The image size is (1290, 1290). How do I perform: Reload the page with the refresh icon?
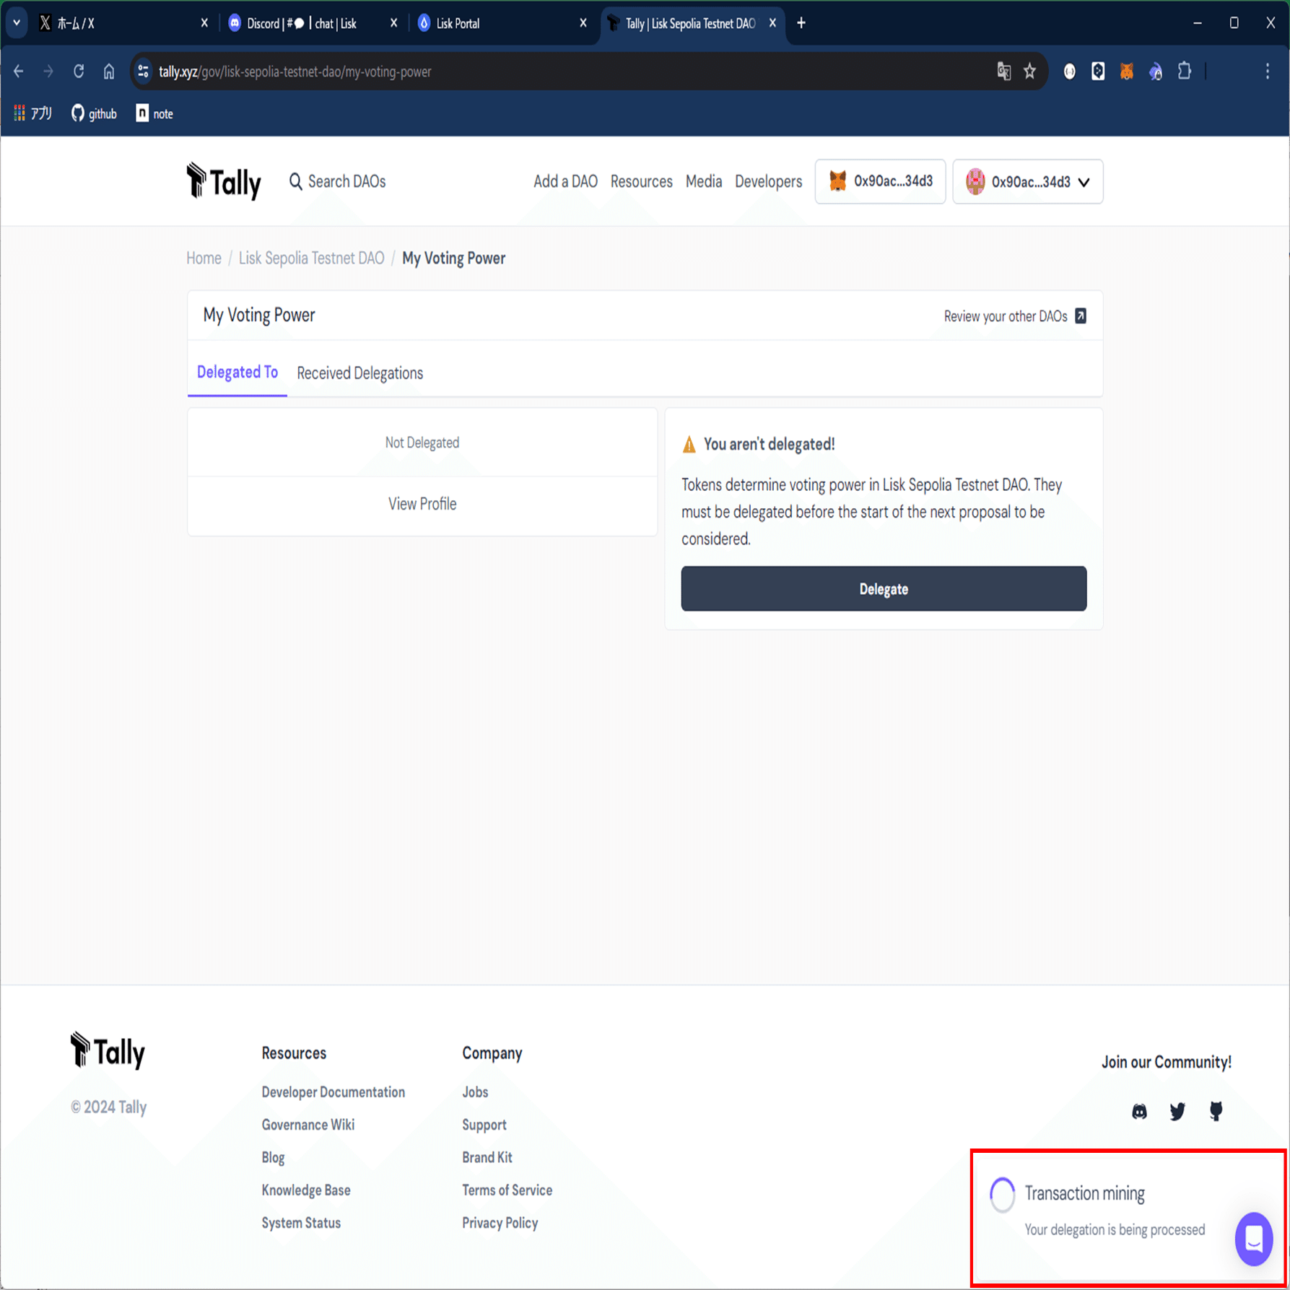79,71
